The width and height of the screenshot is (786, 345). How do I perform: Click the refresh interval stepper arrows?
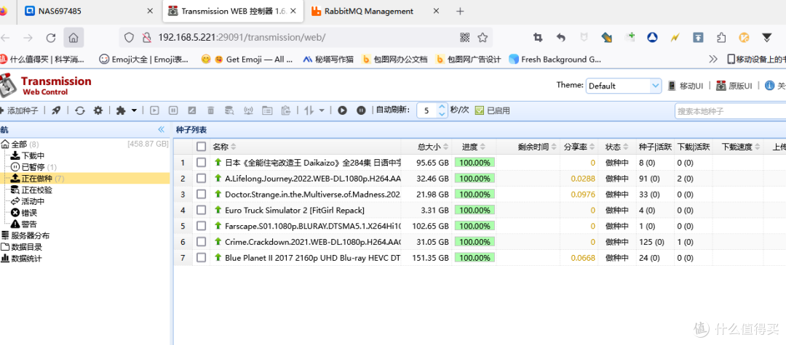point(442,110)
